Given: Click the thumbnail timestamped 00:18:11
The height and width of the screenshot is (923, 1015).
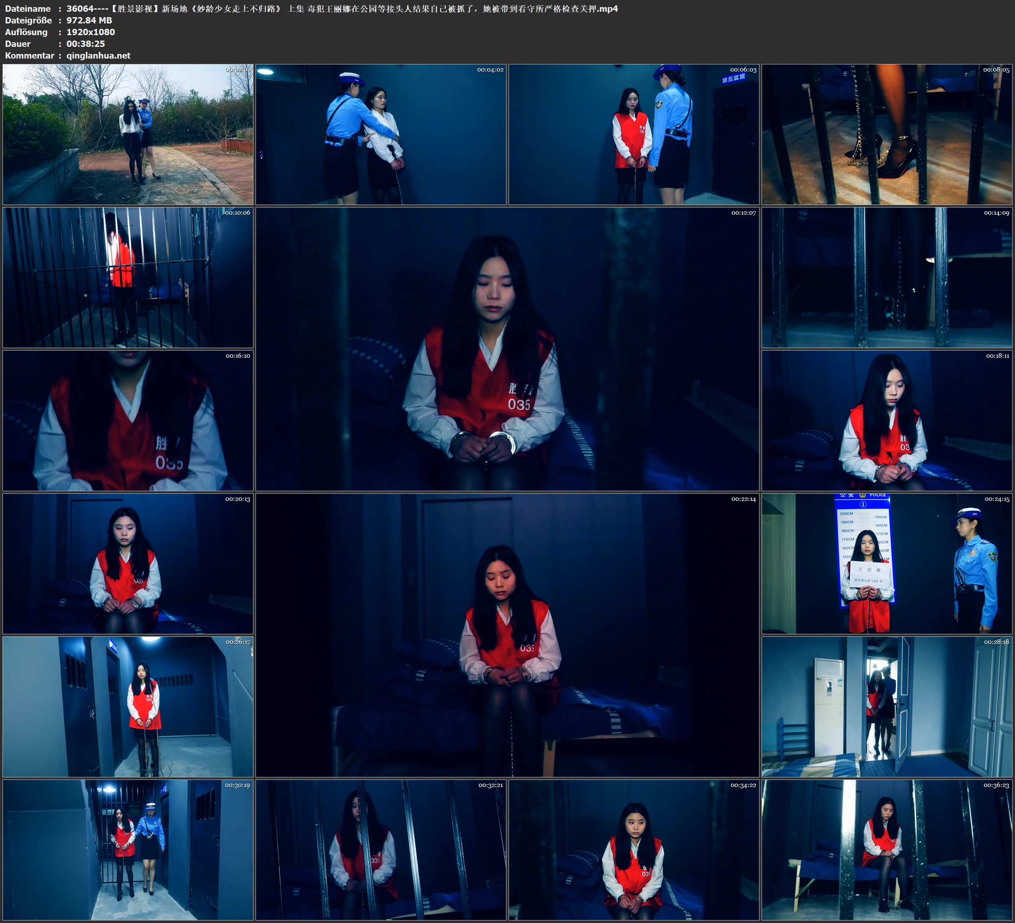Looking at the screenshot, I should (887, 420).
